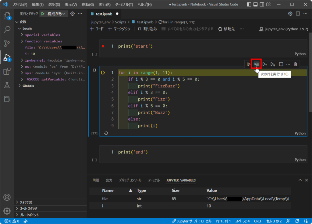Collapse the Locals section
The image size is (312, 224).
pos(19,28)
